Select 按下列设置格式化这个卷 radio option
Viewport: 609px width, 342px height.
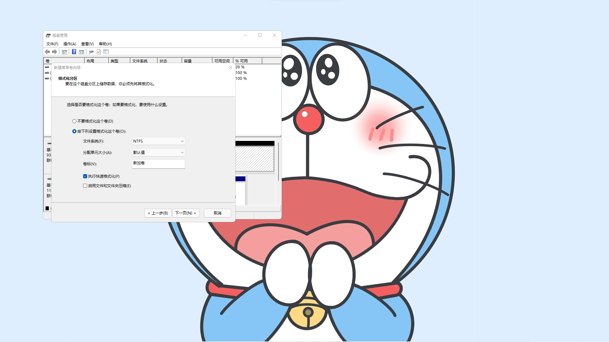click(x=74, y=131)
